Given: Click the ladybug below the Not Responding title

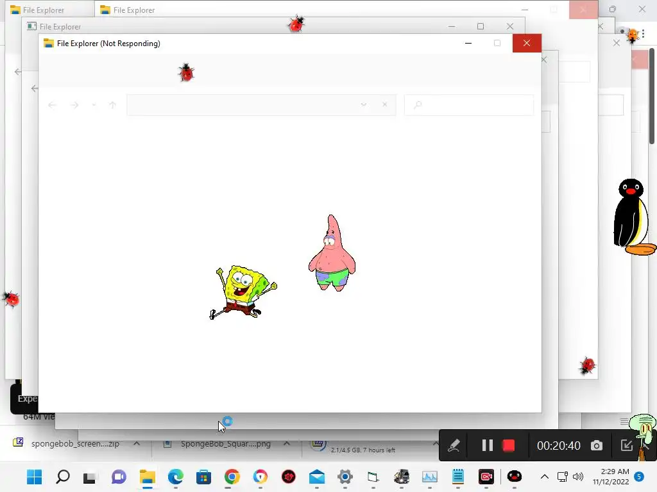Looking at the screenshot, I should tap(186, 73).
